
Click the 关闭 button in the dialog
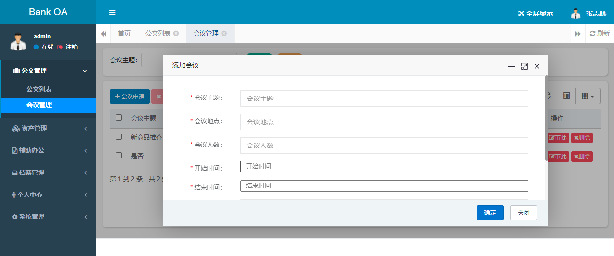point(524,213)
